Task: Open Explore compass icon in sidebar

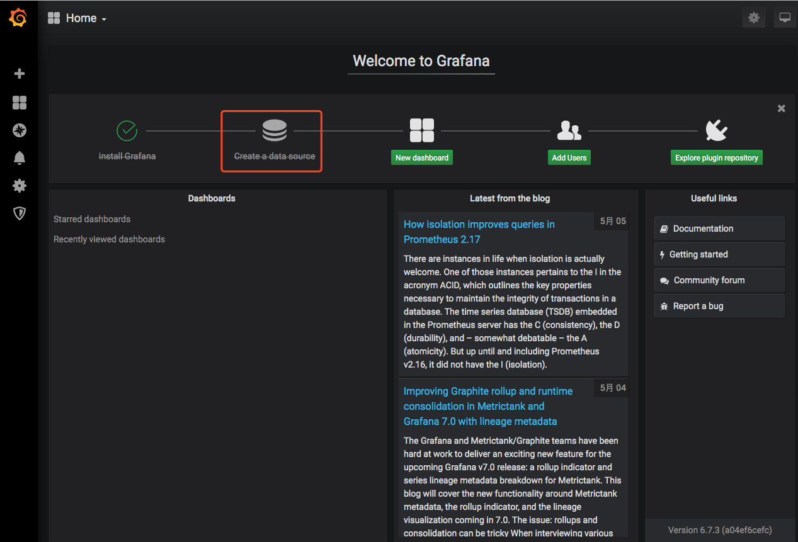Action: (20, 130)
